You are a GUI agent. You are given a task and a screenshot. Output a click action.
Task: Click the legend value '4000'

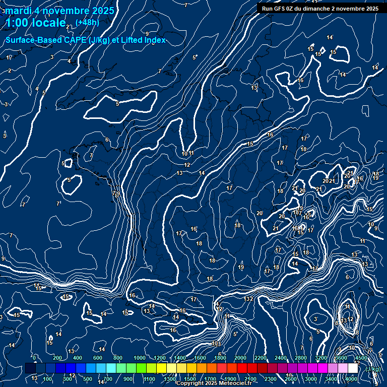click(351, 379)
